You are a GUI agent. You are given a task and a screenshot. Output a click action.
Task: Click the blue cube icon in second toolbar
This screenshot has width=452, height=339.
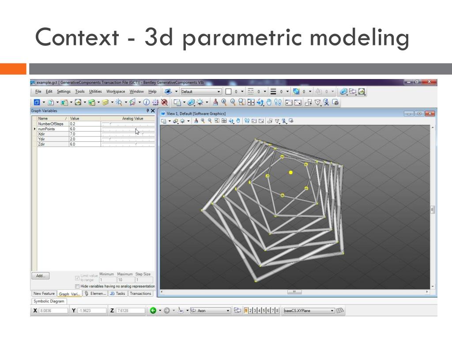(x=37, y=102)
